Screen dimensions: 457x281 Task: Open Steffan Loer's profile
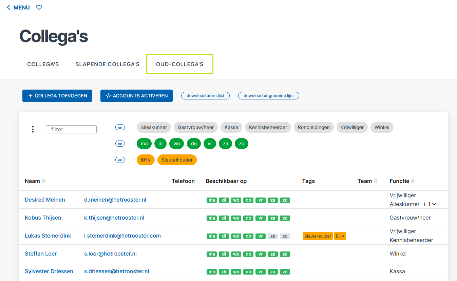(x=41, y=254)
